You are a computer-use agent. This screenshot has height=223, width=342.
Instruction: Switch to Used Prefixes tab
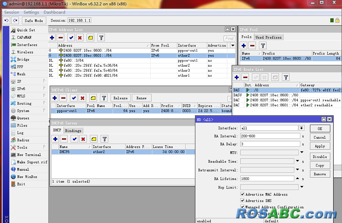[x=268, y=37]
